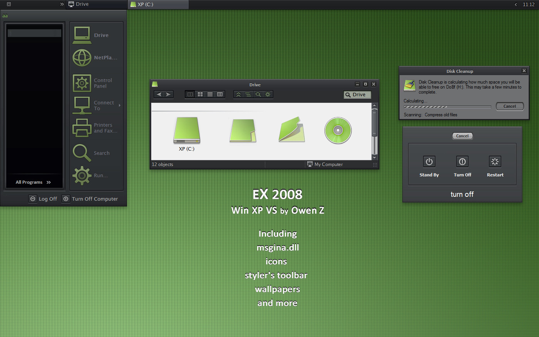This screenshot has height=337, width=539.
Task: Click the 11:12 clock
Action: (x=529, y=5)
